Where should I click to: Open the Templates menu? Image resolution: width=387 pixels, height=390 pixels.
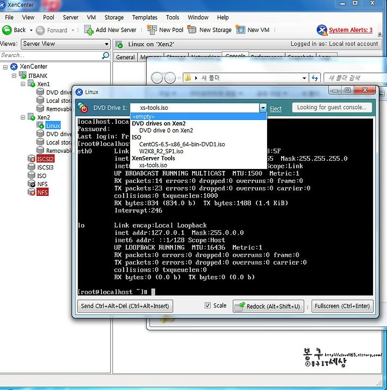[x=145, y=17]
